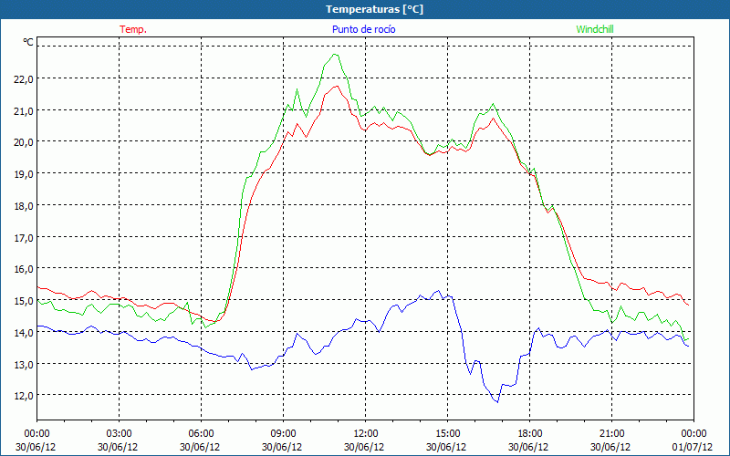This screenshot has height=456, width=730.
Task: Click the °C unit label on the axis
Action: (x=28, y=42)
